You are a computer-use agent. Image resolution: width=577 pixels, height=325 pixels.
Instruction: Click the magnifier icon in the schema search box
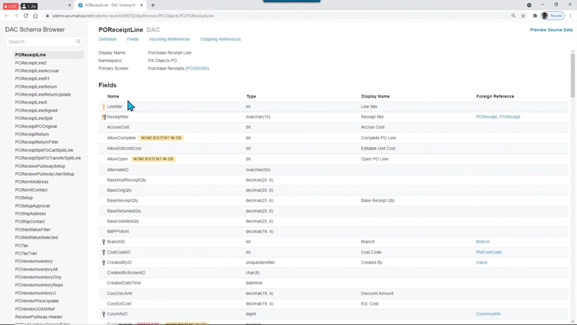[78, 41]
